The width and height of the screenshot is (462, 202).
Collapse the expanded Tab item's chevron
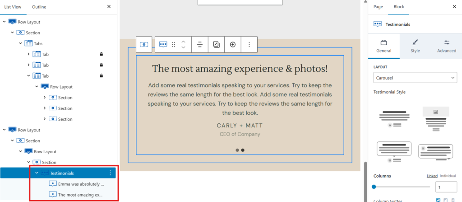(x=28, y=76)
